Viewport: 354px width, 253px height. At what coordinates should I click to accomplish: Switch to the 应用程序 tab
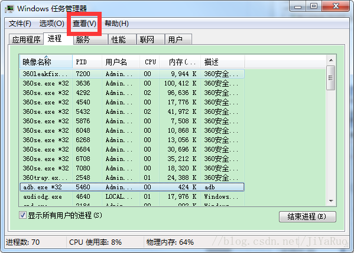click(26, 40)
